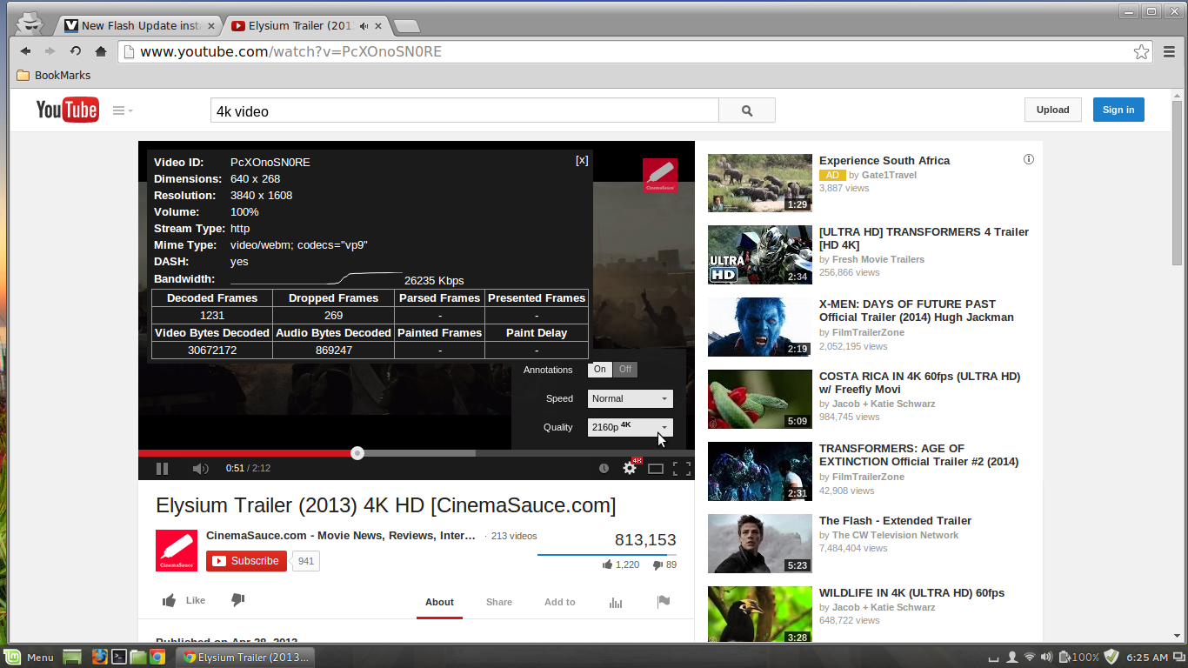
Task: Dislike the video with thumbs down icon
Action: (x=237, y=600)
